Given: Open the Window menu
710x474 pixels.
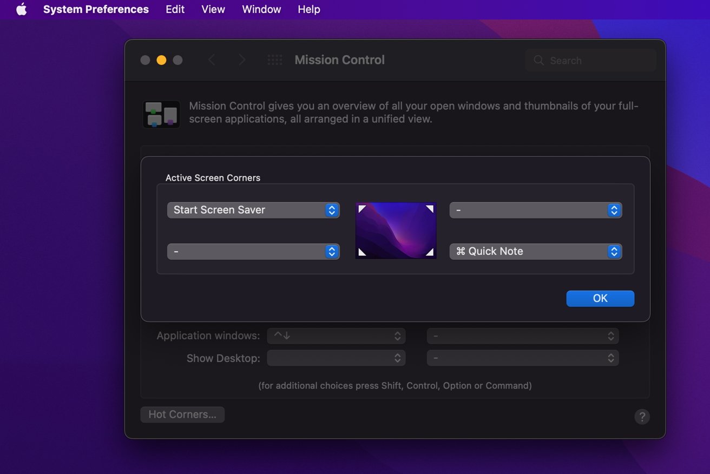Looking at the screenshot, I should tap(261, 9).
